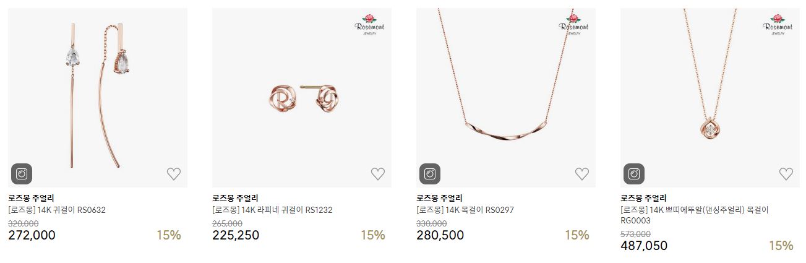Open the Instagram icon on RG0003 necklace

coord(634,174)
